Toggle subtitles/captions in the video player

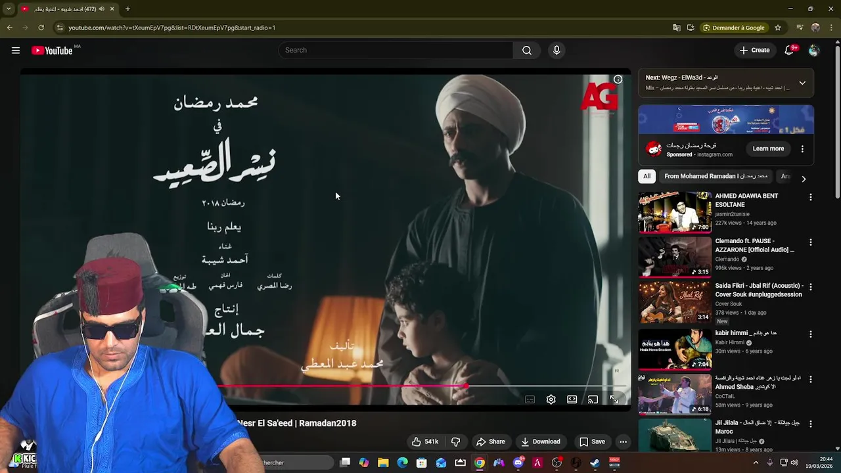pos(530,399)
